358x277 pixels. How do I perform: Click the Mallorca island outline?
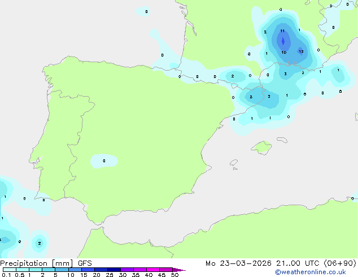coord(261,148)
